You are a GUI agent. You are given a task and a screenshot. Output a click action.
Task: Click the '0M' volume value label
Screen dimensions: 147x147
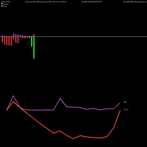(x=125, y=102)
